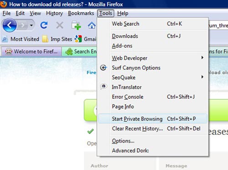The height and width of the screenshot is (170, 228).
Task: Click the Firefox logo in the title bar
Action: coord(3,4)
